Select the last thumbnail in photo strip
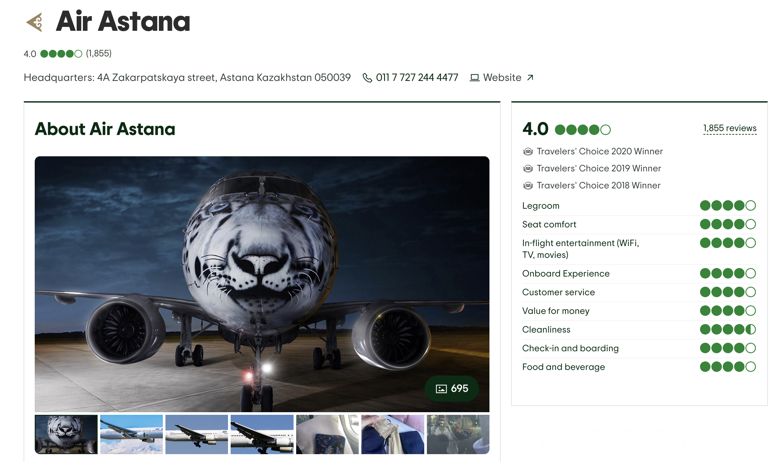The height and width of the screenshot is (462, 783). coord(458,434)
